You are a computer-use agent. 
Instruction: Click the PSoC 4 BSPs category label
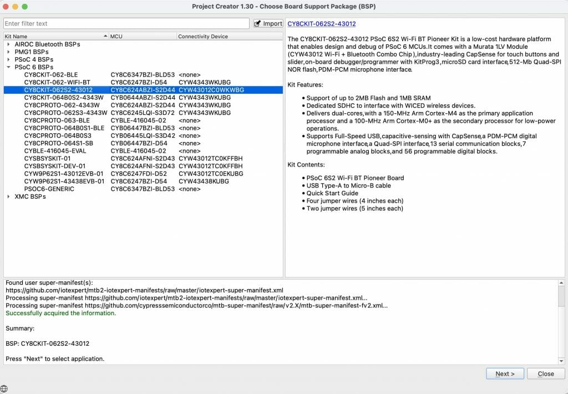point(34,59)
